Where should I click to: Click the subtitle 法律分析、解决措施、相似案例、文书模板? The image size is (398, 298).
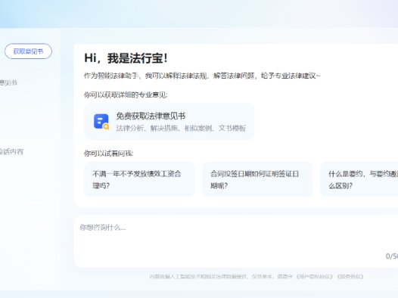click(x=181, y=128)
